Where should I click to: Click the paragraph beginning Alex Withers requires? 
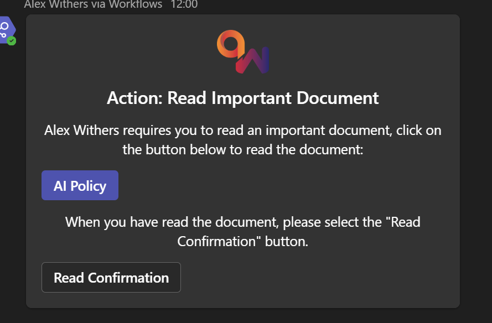pyautogui.click(x=243, y=131)
